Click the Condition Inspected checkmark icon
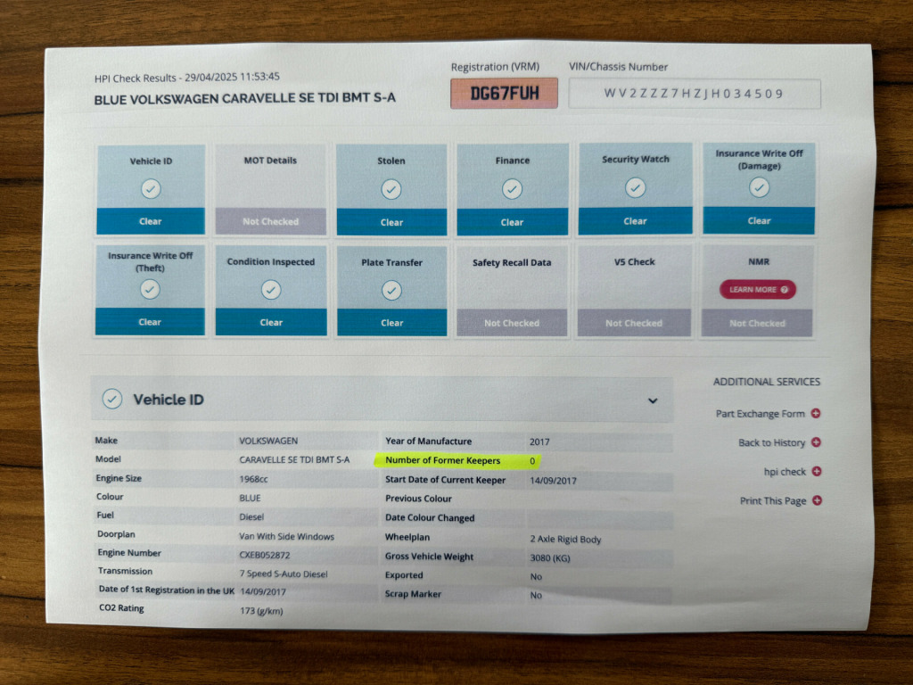913x685 pixels. coord(271,290)
